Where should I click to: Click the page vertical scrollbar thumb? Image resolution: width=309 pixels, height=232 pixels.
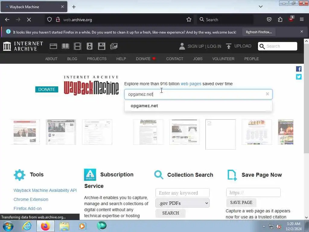[x=306, y=99]
